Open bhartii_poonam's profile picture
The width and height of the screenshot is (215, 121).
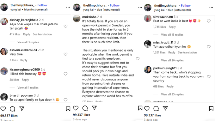(4, 97)
